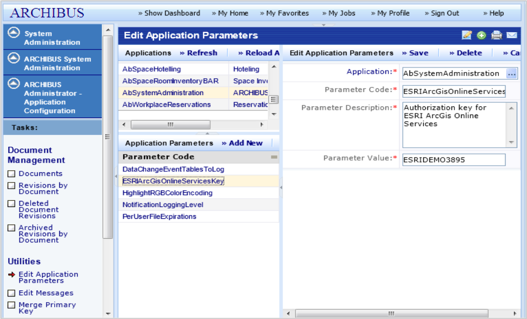
Task: Delete the application parameter
Action: tap(466, 53)
